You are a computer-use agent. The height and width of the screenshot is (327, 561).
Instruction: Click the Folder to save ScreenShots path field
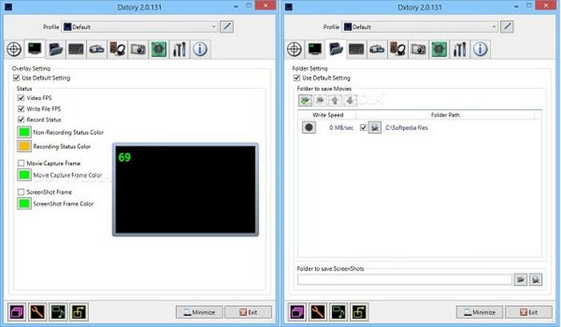pos(404,280)
